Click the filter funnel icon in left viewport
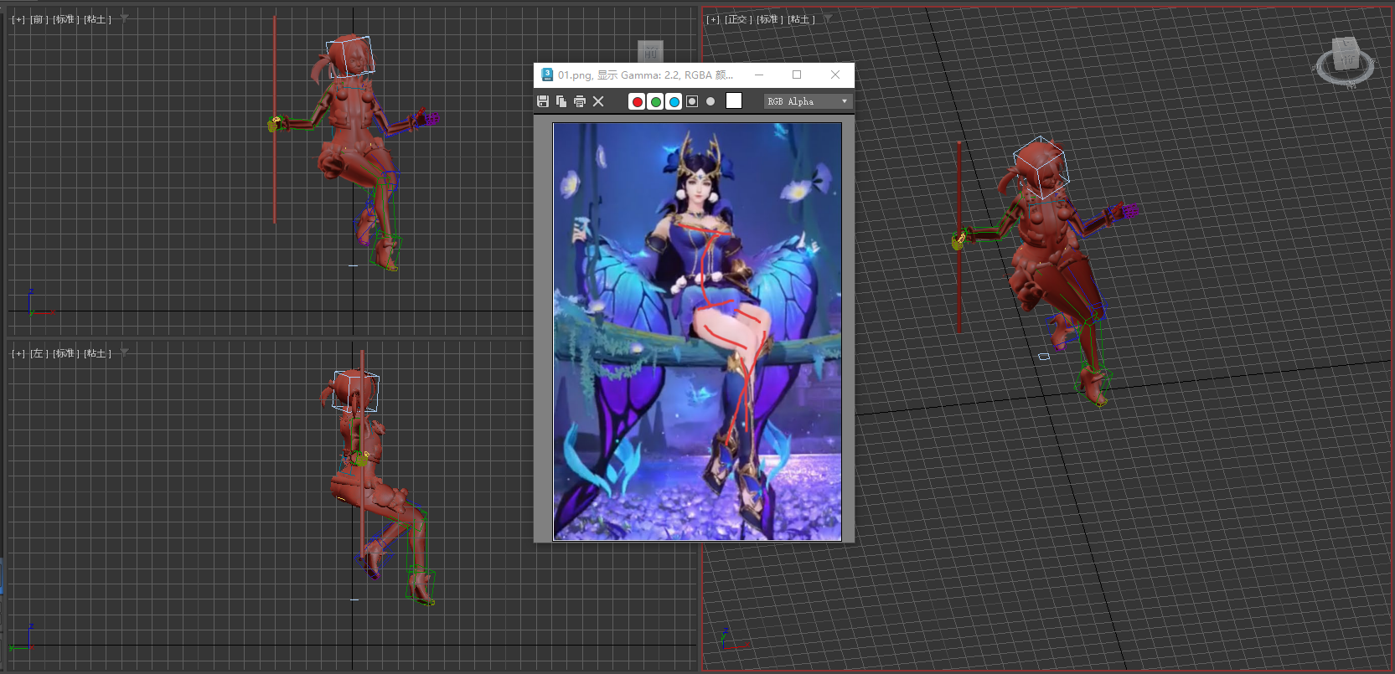 (x=125, y=352)
